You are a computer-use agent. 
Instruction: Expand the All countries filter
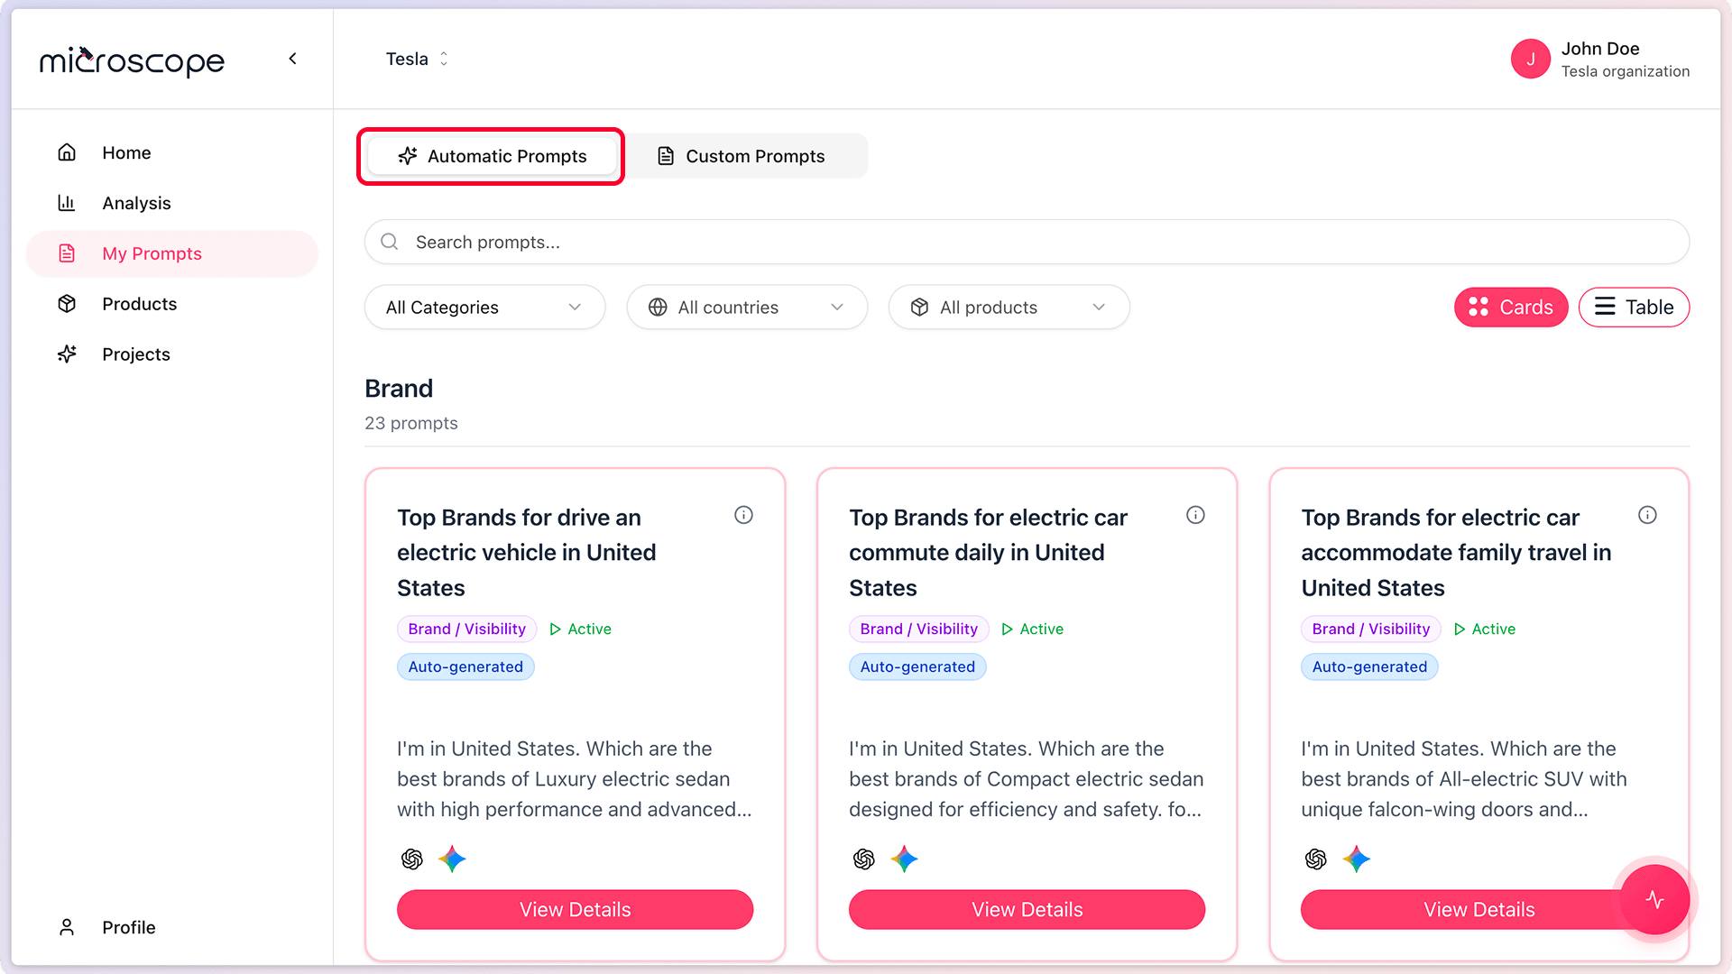pos(746,308)
